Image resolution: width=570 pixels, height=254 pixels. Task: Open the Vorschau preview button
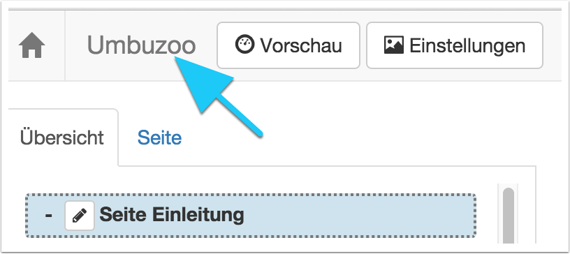[x=288, y=45]
